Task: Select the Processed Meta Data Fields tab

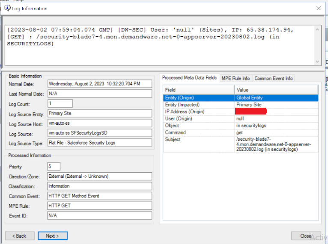Action: click(189, 78)
